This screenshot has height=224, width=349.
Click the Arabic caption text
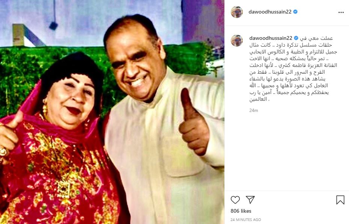(x=293, y=69)
